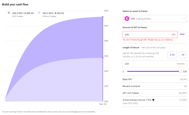The height and width of the screenshot is (115, 189).
Task: Click the 165.1 DFI legend label
Action: [53, 13]
